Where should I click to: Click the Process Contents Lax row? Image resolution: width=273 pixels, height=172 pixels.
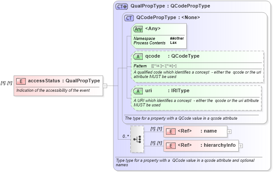coord(155,43)
